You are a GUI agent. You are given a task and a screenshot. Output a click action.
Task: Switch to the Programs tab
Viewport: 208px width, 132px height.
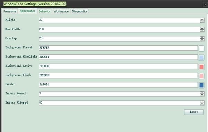[x=10, y=11]
